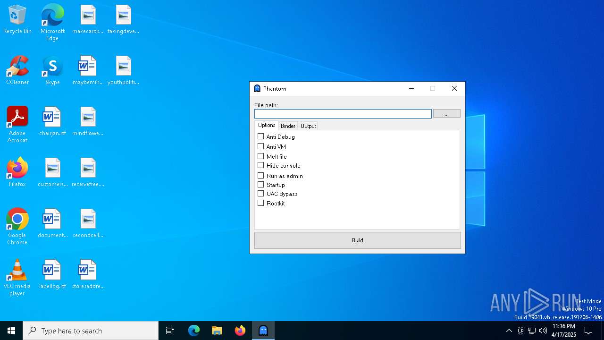Launch Microsoft Edge from the desktop
Viewport: 604px width, 340px height.
[x=52, y=23]
